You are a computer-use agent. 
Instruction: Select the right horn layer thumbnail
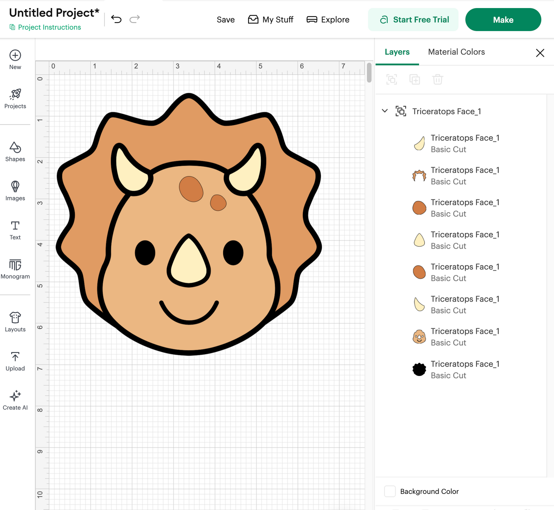419,304
